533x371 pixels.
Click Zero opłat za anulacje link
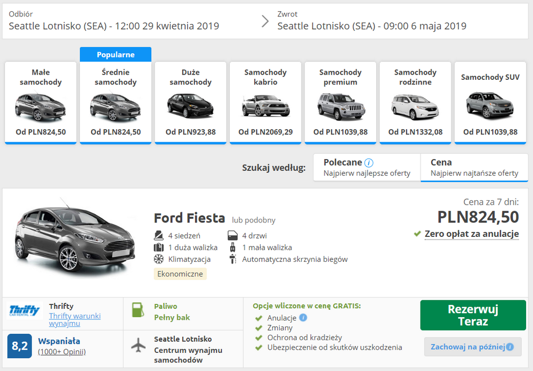pos(471,234)
